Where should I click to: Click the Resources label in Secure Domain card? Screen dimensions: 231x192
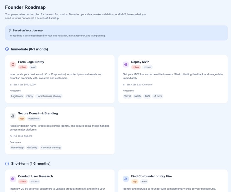[15, 142]
